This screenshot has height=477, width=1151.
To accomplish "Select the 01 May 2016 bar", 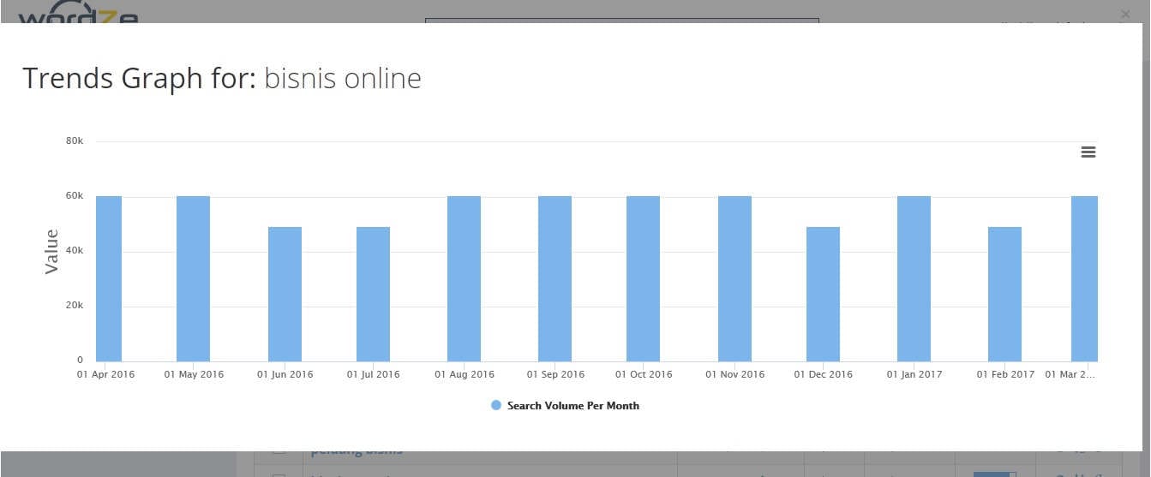I will click(x=193, y=278).
